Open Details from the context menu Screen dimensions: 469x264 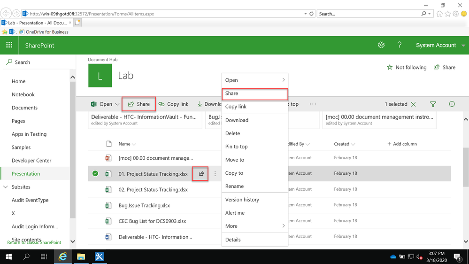(x=255, y=240)
